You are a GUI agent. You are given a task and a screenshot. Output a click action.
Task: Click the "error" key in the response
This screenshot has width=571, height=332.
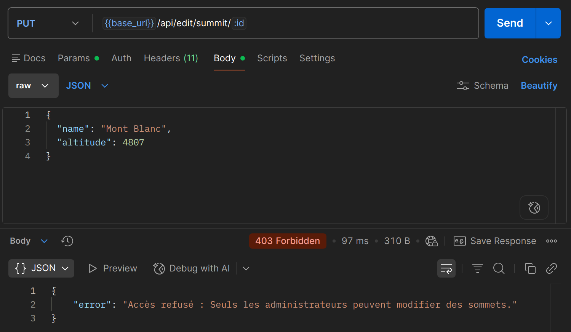pos(92,305)
